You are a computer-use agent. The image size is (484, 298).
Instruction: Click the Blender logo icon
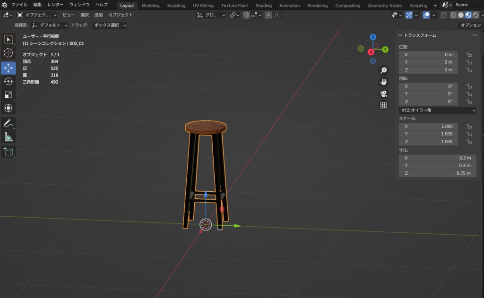click(4, 5)
